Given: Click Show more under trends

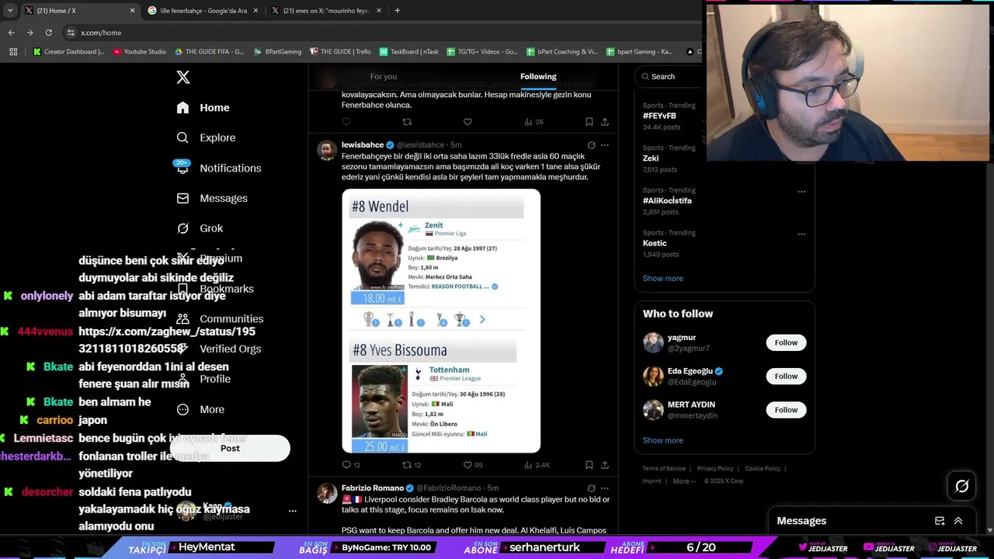Looking at the screenshot, I should pos(662,278).
